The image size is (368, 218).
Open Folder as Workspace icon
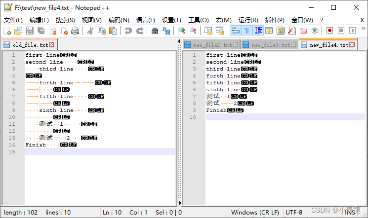pyautogui.click(x=303, y=31)
